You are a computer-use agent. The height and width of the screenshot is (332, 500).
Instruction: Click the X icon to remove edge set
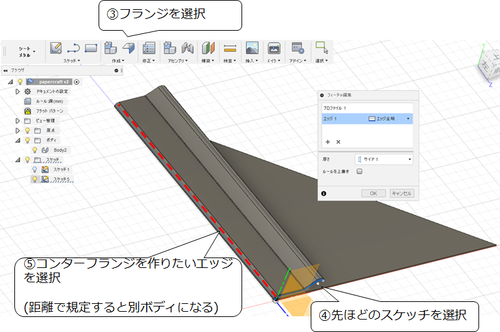(x=338, y=142)
